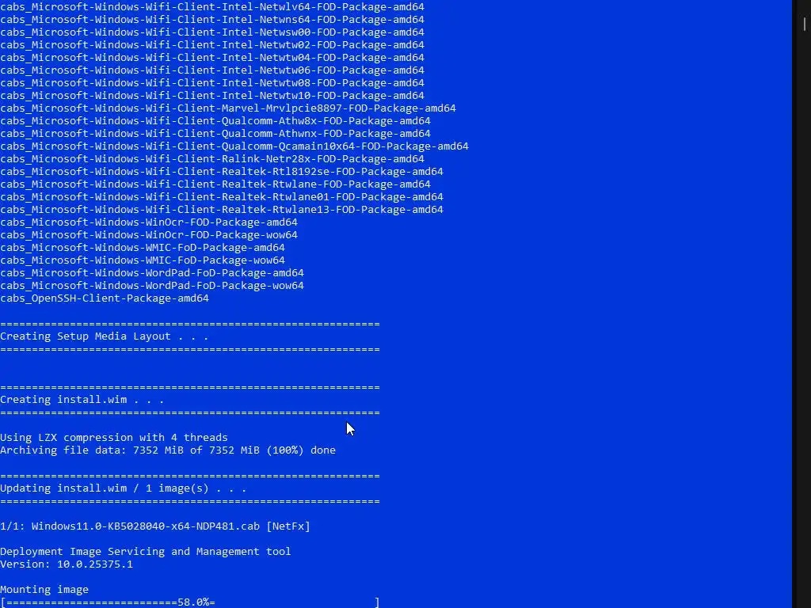The width and height of the screenshot is (811, 608).
Task: Select the Qualcomm-Athwnx-FOD-Package line
Action: [x=215, y=133]
